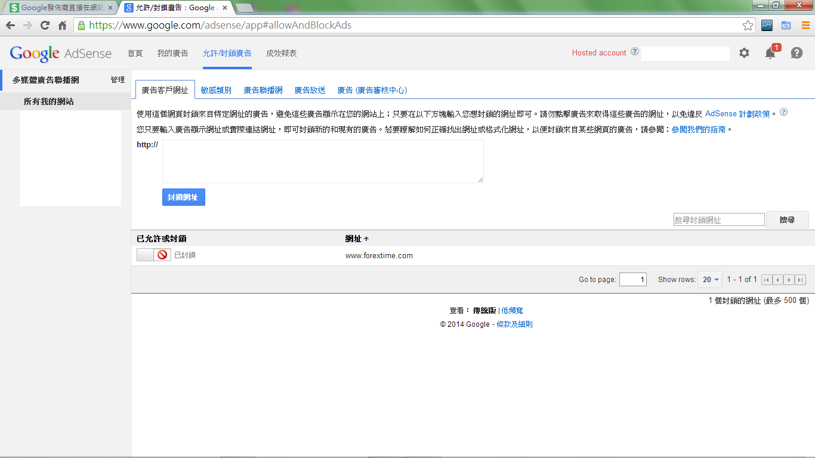Go to the next results page

(789, 280)
